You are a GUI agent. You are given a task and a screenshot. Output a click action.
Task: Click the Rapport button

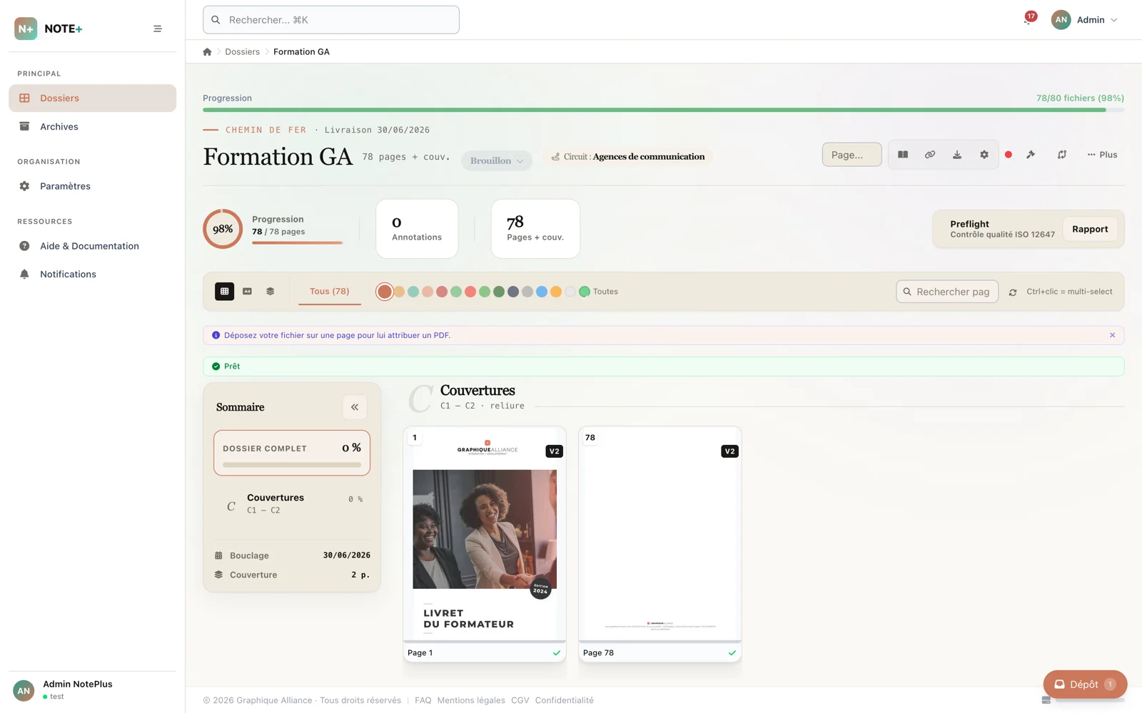pyautogui.click(x=1090, y=229)
